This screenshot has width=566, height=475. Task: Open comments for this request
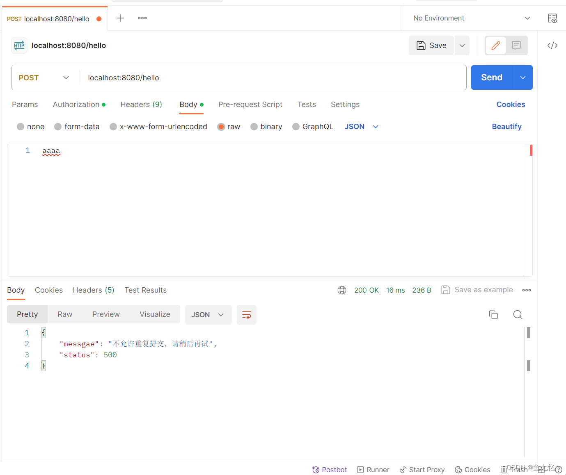(516, 45)
